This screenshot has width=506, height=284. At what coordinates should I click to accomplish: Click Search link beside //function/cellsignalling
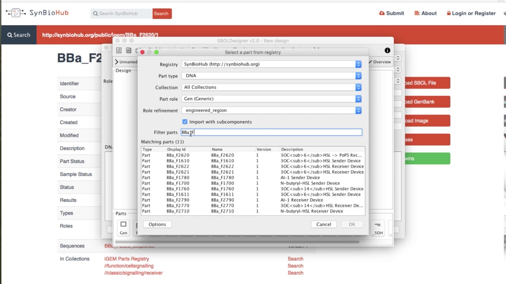tap(295, 266)
